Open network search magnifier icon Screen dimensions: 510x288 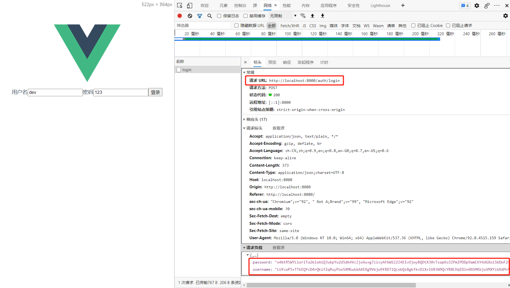210,16
